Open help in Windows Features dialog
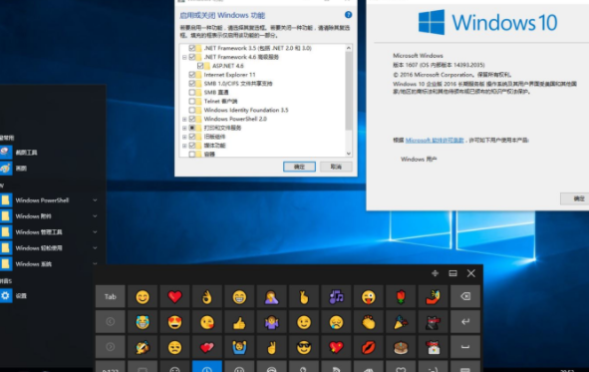The image size is (589, 372). tap(348, 15)
